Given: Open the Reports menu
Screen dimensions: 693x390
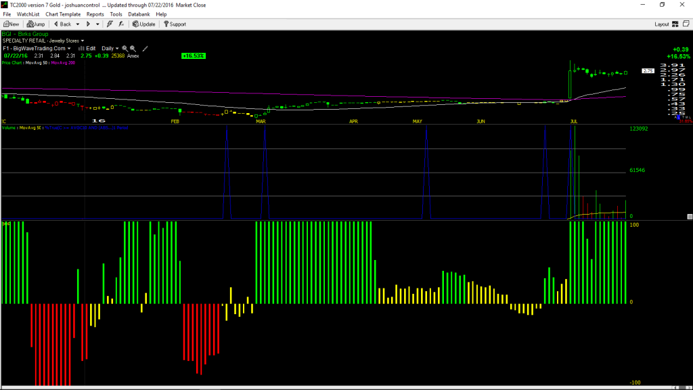Looking at the screenshot, I should (x=95, y=14).
